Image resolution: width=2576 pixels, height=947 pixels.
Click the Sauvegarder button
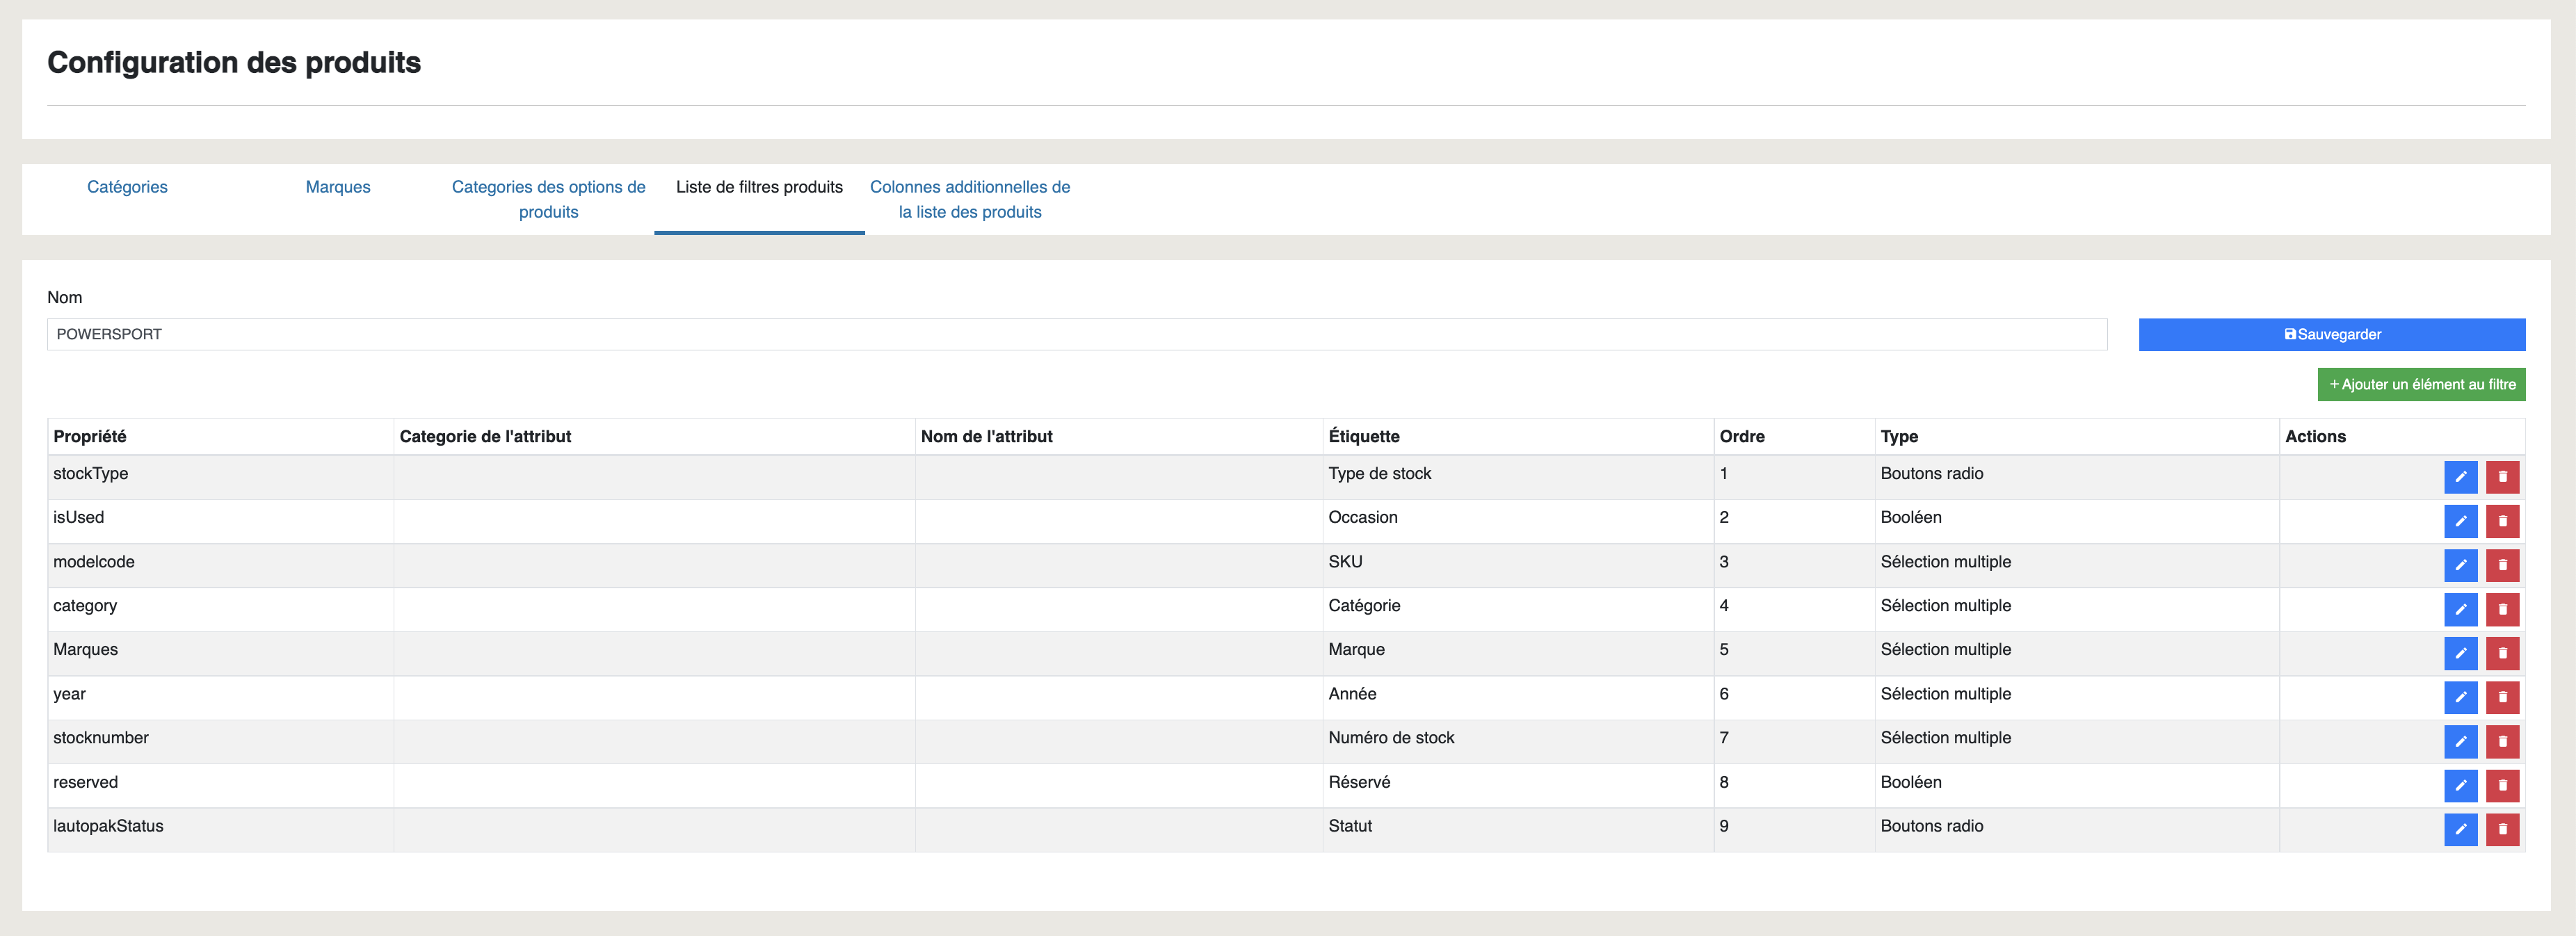[2331, 335]
